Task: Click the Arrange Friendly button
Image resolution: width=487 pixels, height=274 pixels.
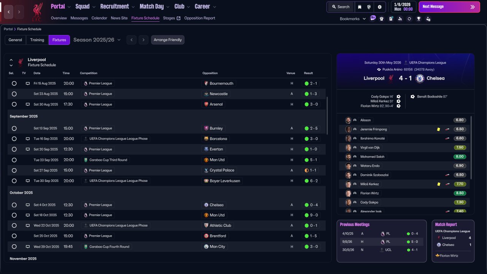Action: (x=168, y=40)
